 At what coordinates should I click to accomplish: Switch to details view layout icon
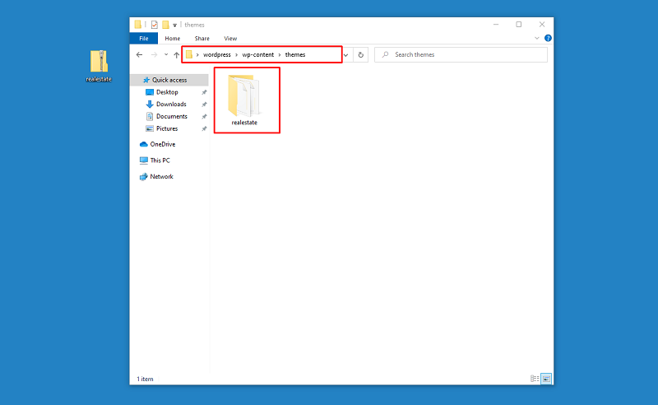coord(535,379)
